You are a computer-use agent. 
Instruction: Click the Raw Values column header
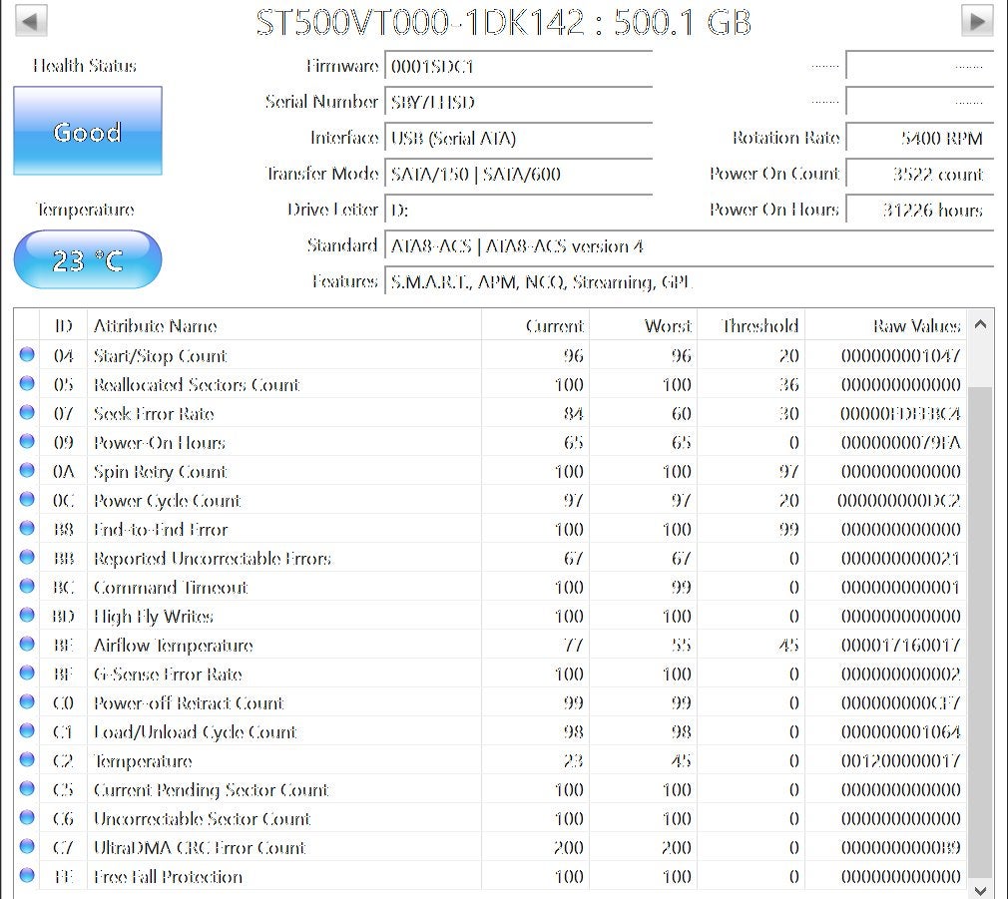(885, 326)
